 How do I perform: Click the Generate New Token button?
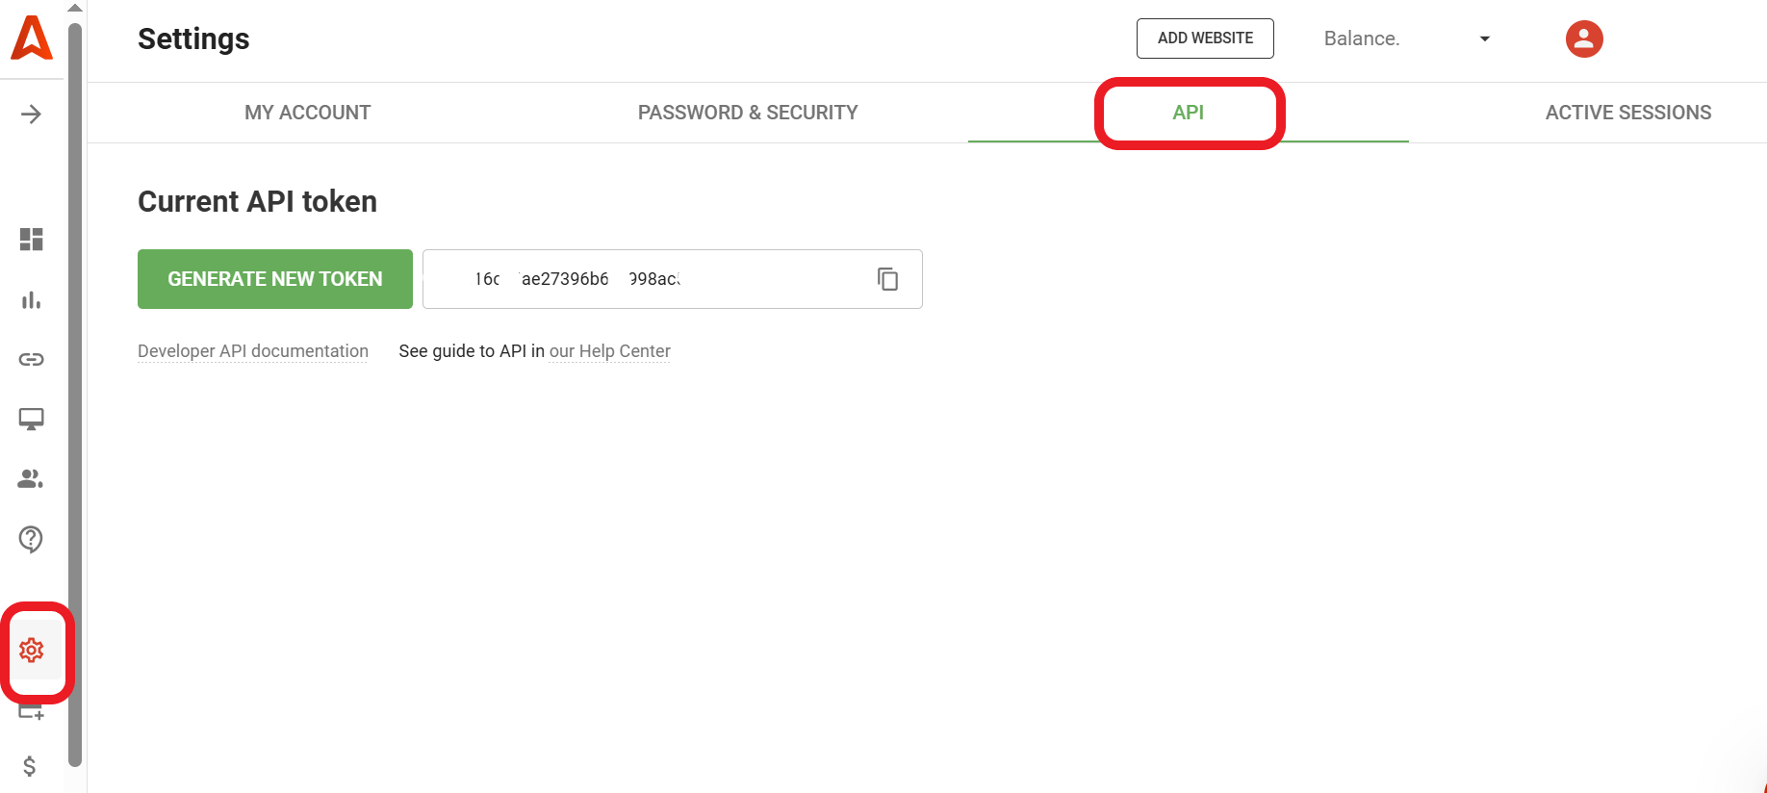point(275,279)
